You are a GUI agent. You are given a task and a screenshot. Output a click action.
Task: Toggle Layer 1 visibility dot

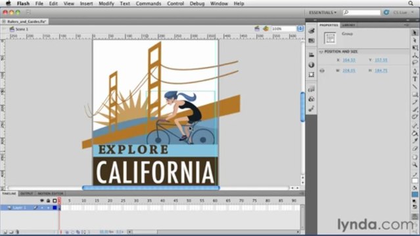point(42,208)
